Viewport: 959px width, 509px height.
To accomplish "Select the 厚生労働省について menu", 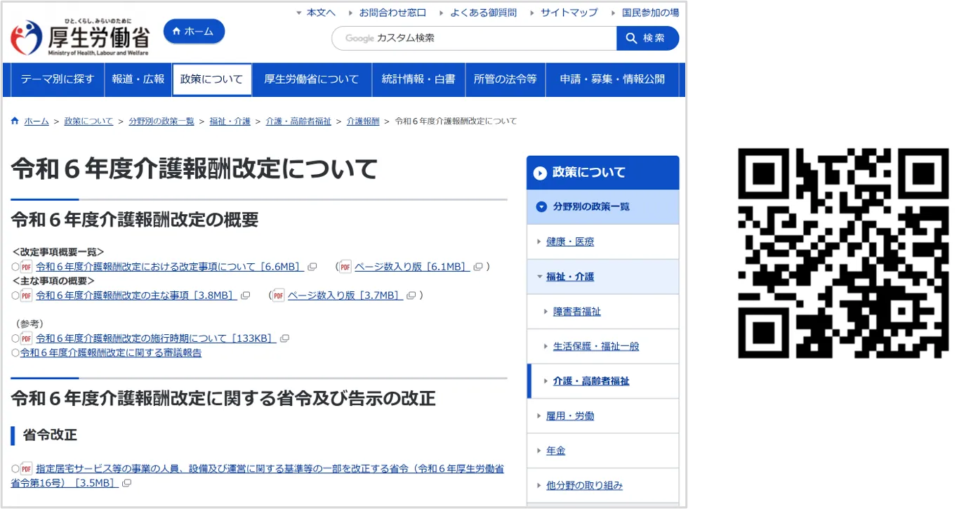I will (x=312, y=79).
